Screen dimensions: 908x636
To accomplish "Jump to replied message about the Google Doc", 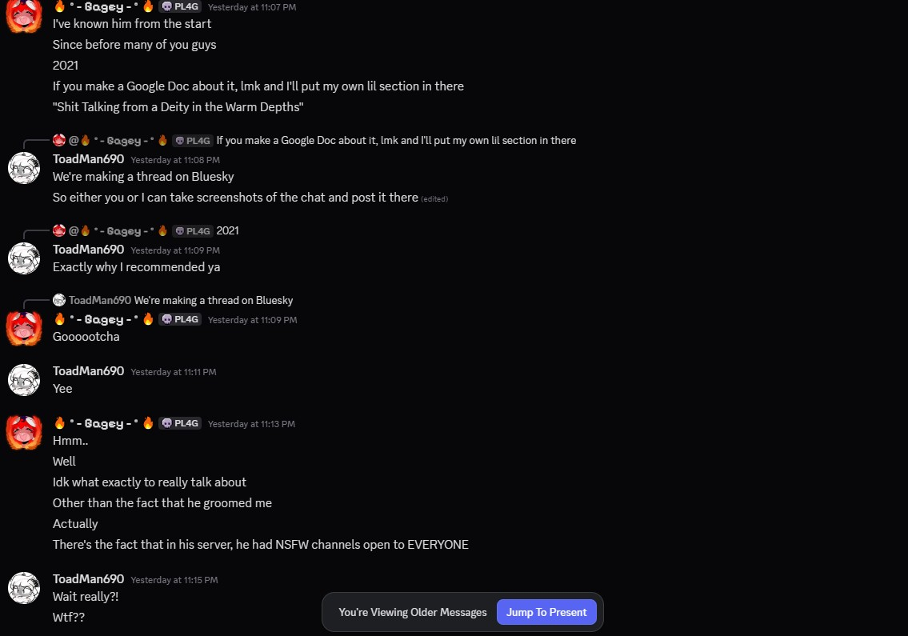I will [396, 141].
